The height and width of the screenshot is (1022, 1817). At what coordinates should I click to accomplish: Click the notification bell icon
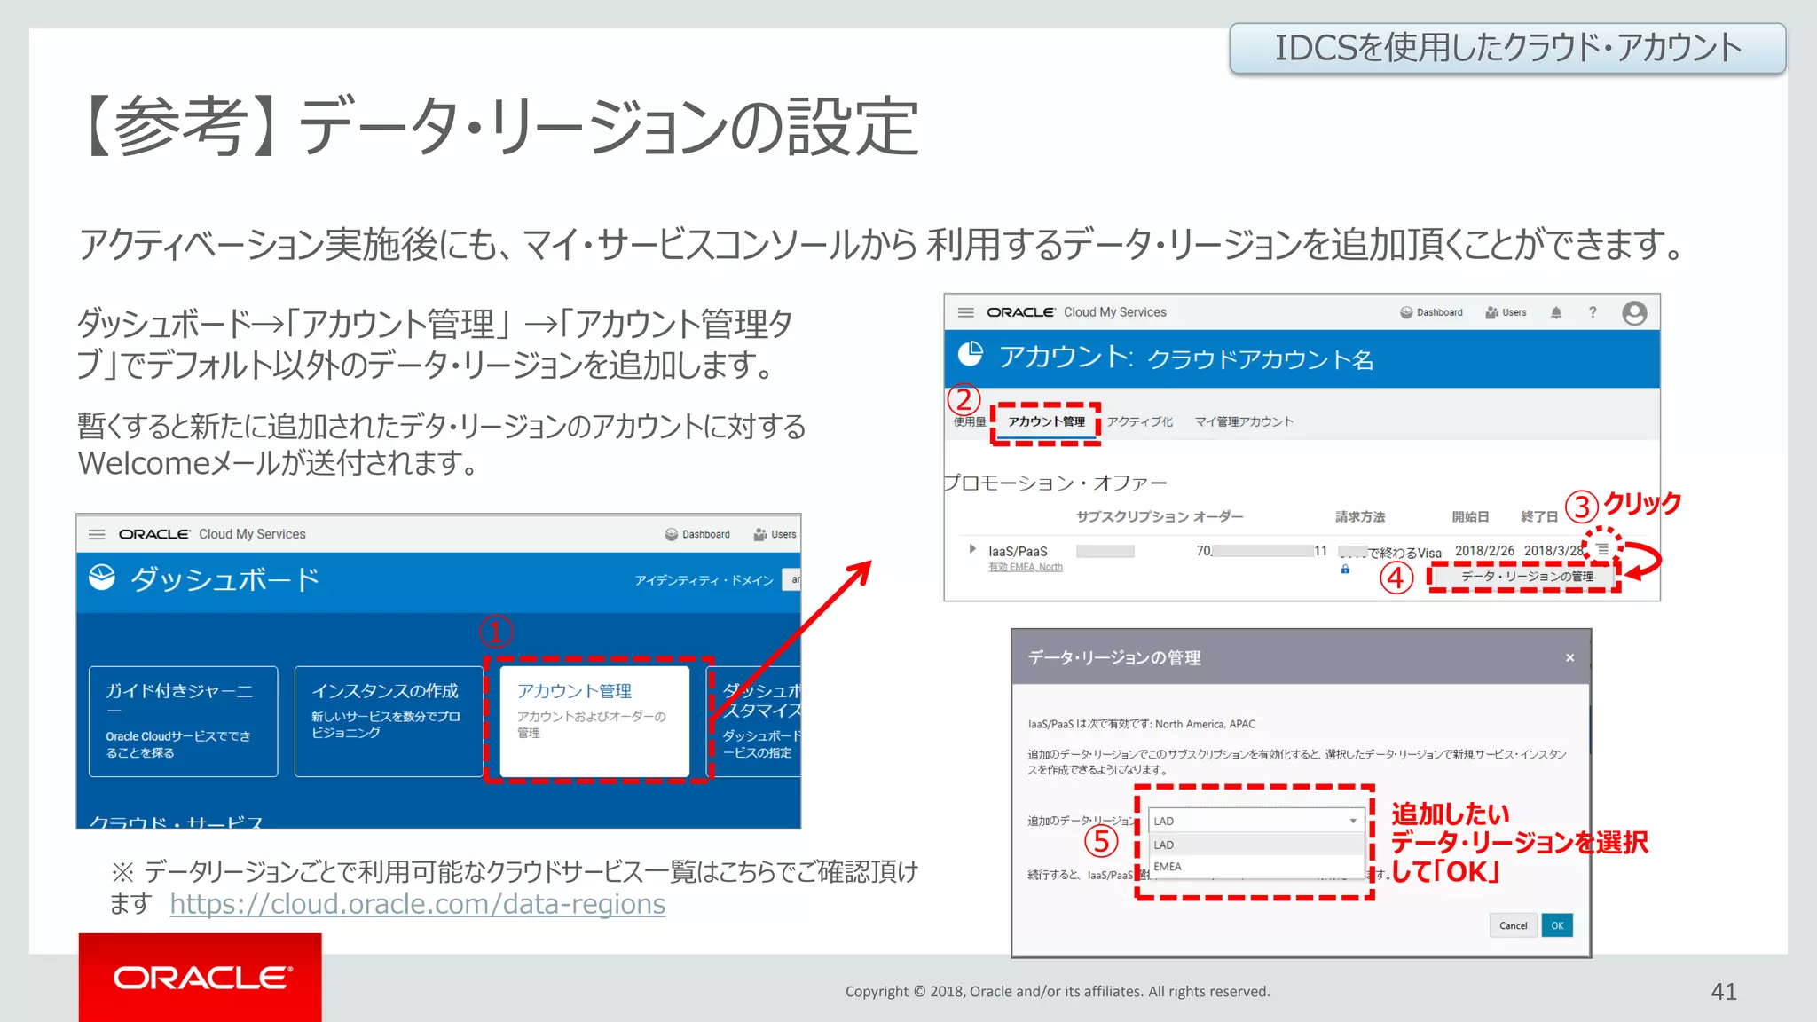coord(1556,312)
